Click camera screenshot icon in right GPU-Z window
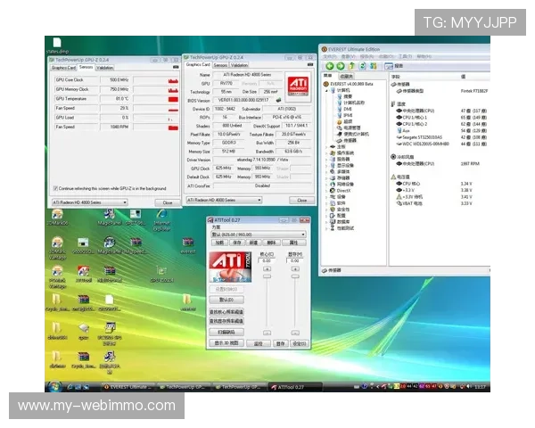 pyautogui.click(x=310, y=64)
